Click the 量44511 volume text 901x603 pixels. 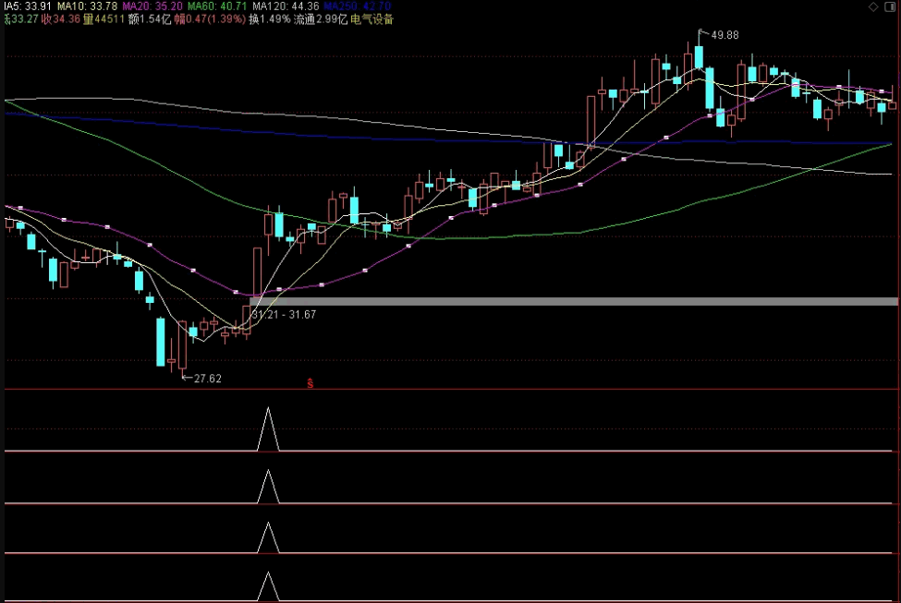(104, 19)
